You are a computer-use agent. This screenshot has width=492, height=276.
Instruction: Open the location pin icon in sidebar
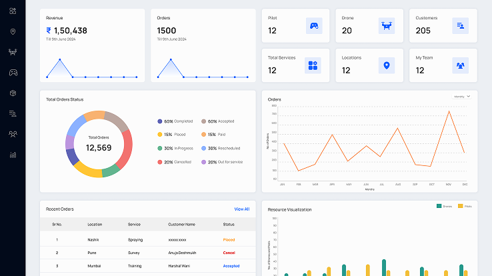[x=13, y=32]
